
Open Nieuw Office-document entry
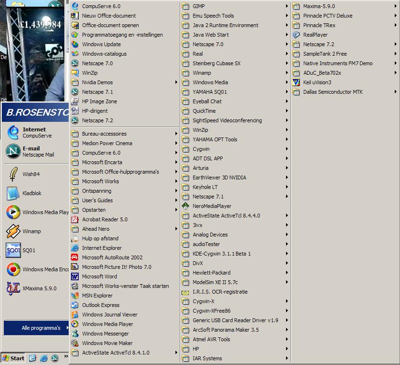pos(124,16)
